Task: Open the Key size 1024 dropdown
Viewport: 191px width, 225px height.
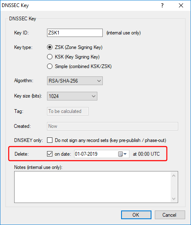Action: tap(72, 96)
